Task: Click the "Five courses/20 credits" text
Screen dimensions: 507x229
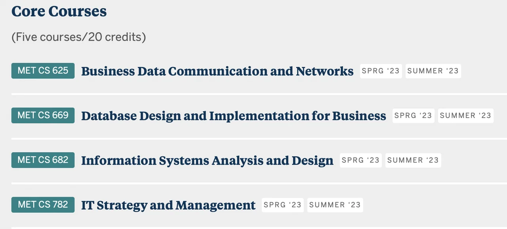Action: tap(78, 37)
